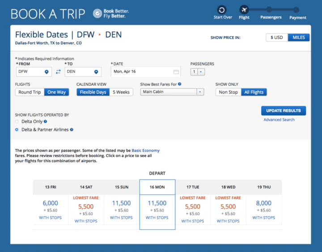Select the Delta Only radio button

click(x=17, y=122)
